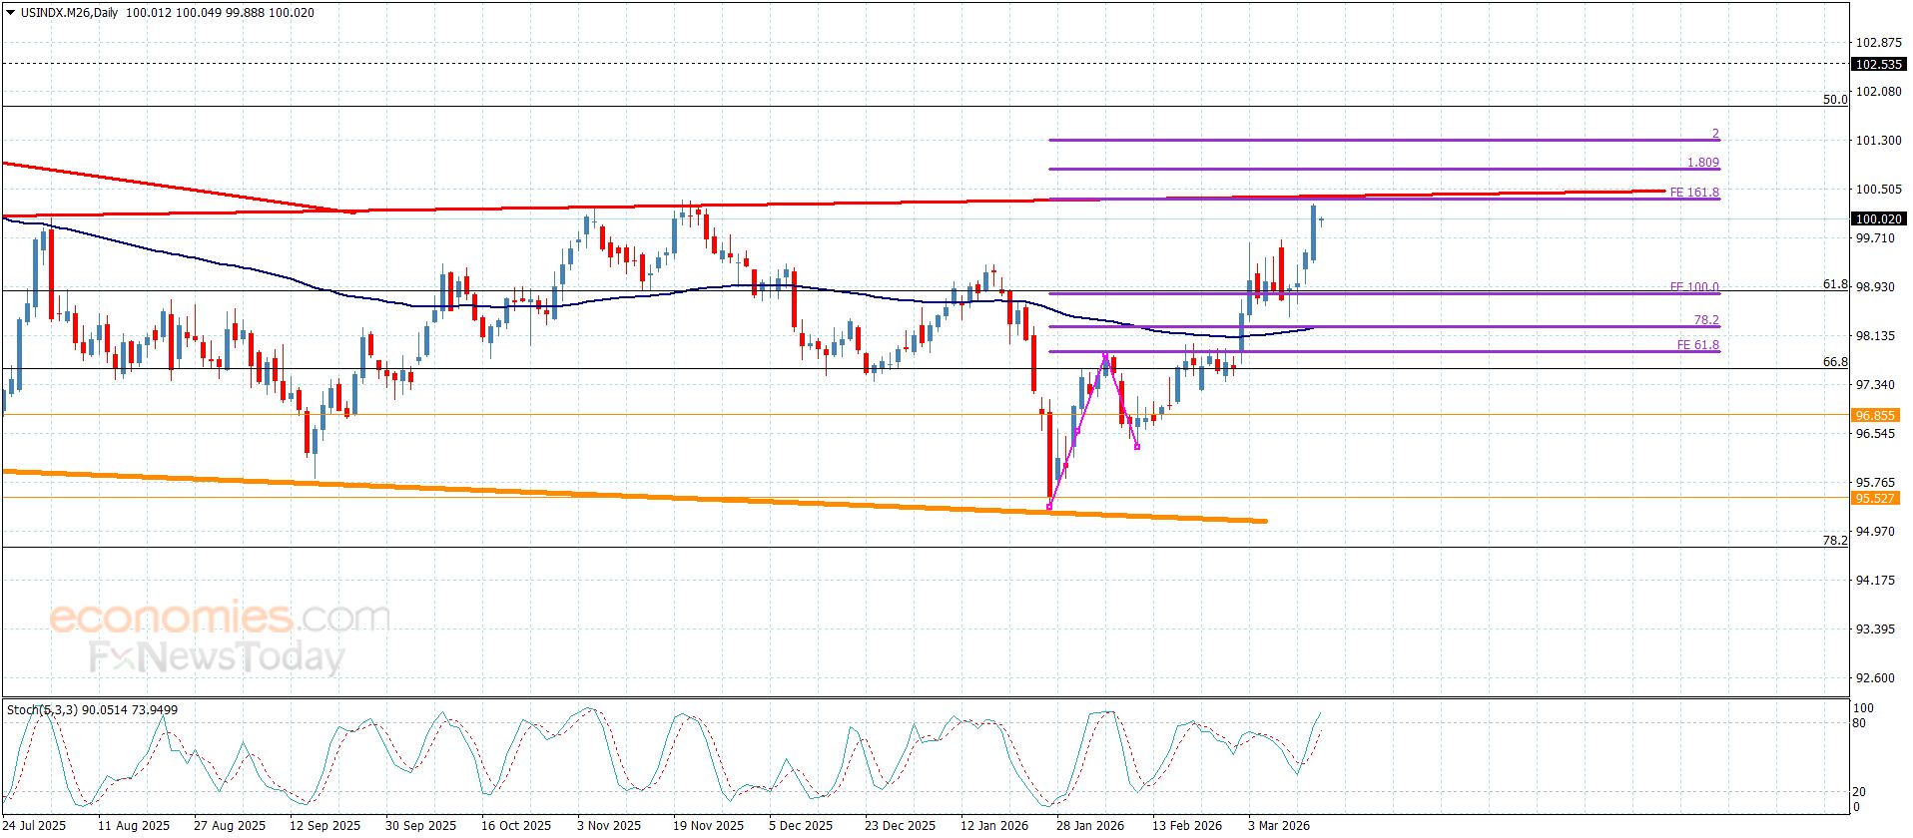Viewport: 1913px width, 838px height.
Task: Select the orange 96.855 price tag
Action: [x=1874, y=415]
